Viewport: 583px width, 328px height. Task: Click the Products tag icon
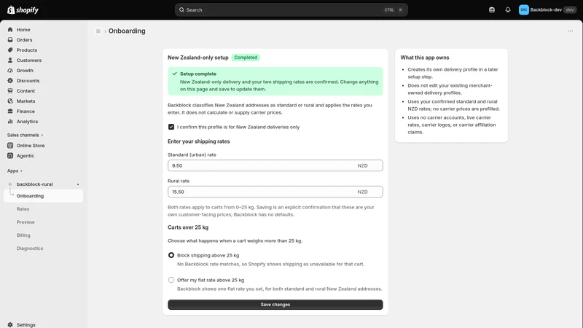(10, 50)
